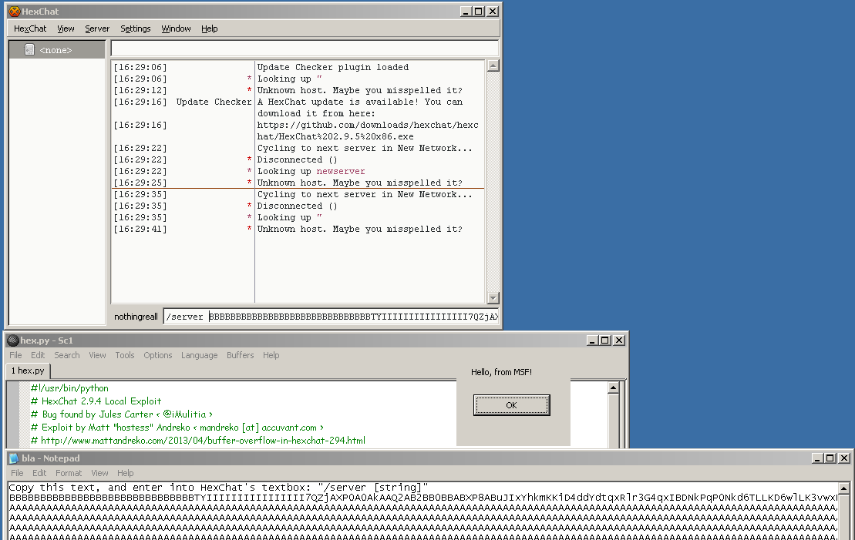Image resolution: width=855 pixels, height=540 pixels.
Task: Maximize the HexChat window
Action: (478, 12)
